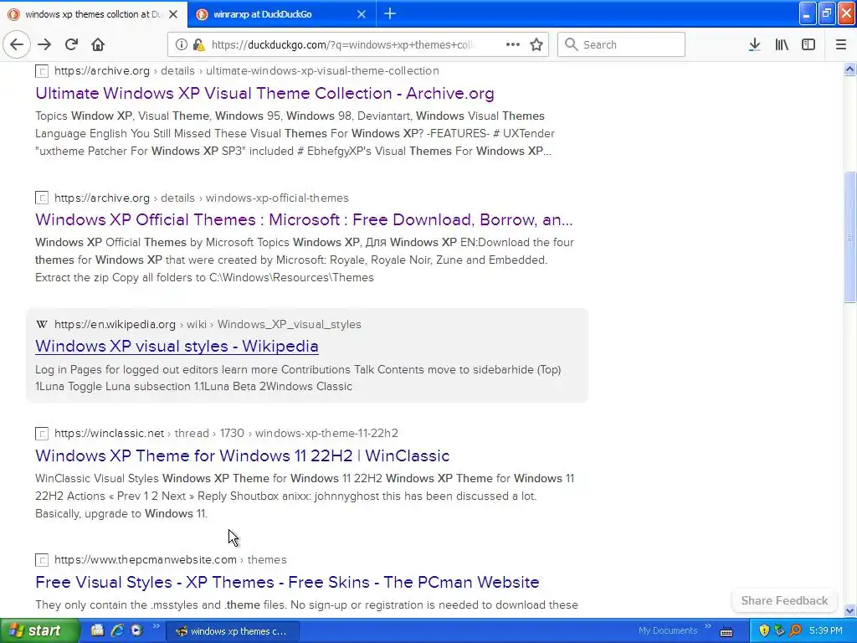
Task: Click the 5:39 PM clock
Action: pos(826,630)
